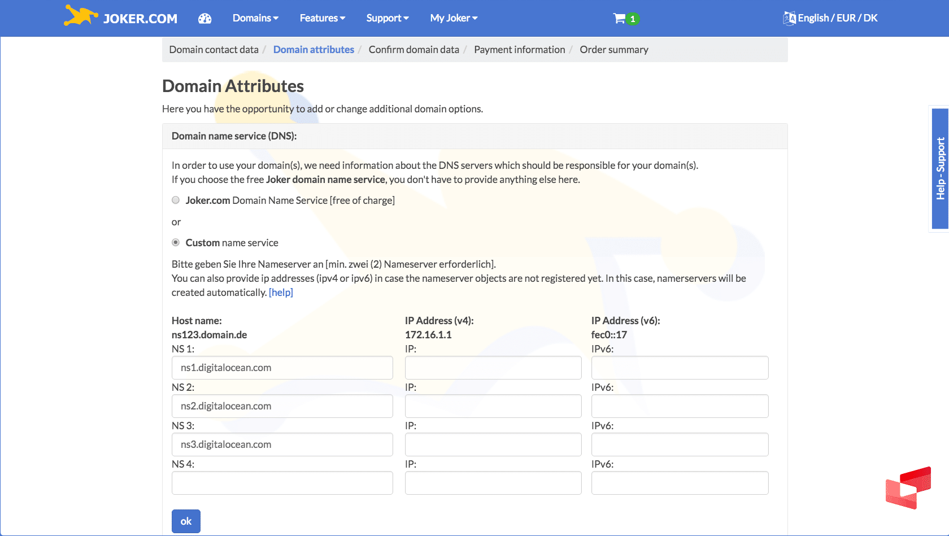Click the 'IP Address (v6):' column label
The image size is (949, 536).
(626, 321)
